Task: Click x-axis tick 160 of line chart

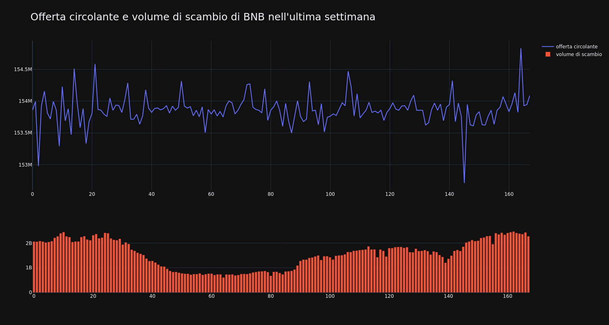Action: click(509, 194)
